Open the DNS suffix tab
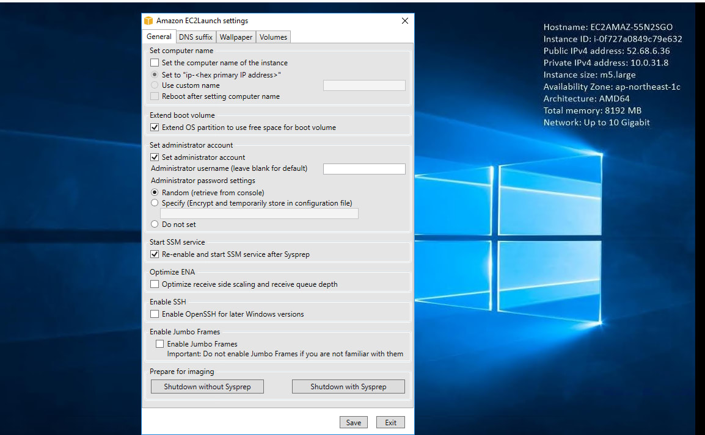 tap(195, 37)
